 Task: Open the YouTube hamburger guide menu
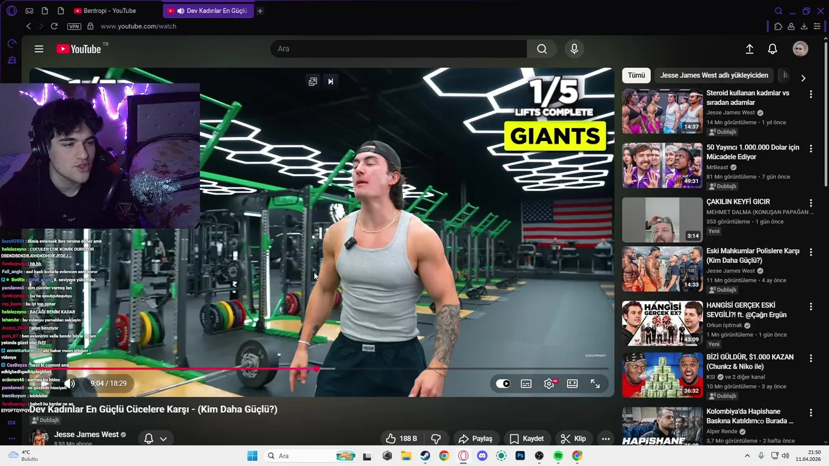[x=39, y=49]
